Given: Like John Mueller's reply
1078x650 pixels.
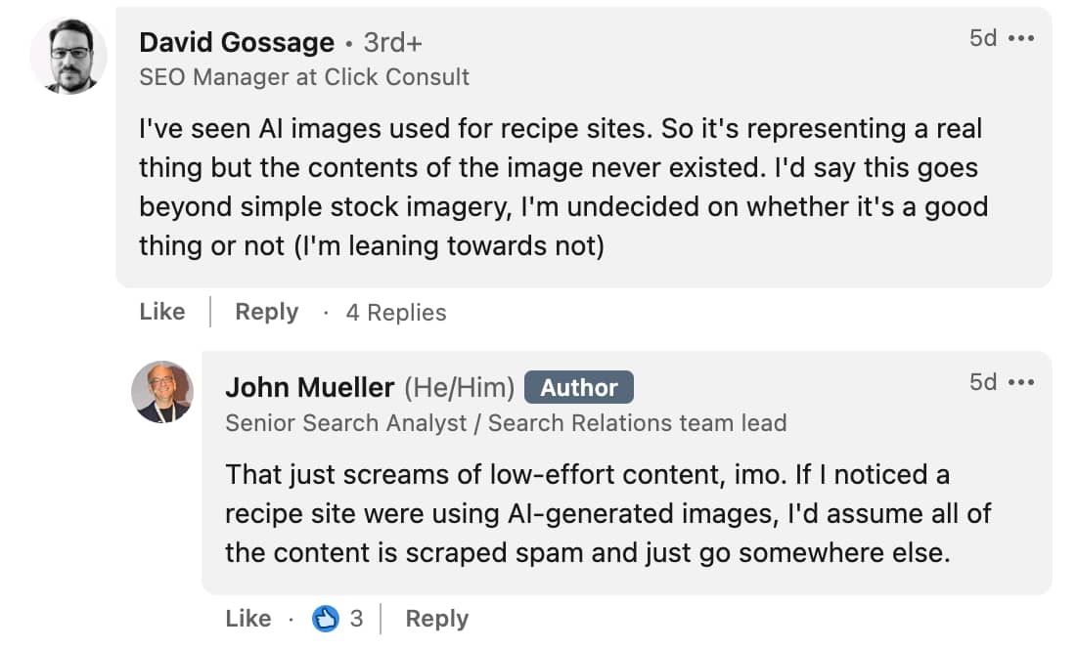Looking at the screenshot, I should [x=248, y=619].
